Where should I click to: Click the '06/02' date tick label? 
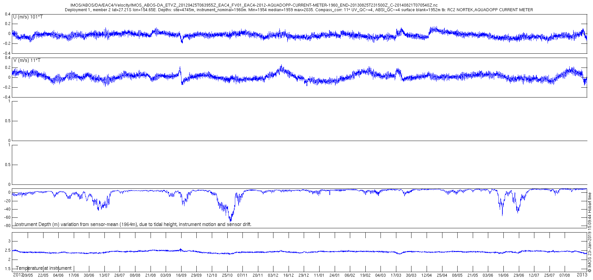350,275
